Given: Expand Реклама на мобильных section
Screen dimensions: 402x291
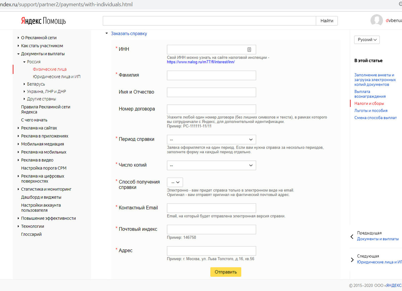Looking at the screenshot, I should tap(18, 152).
